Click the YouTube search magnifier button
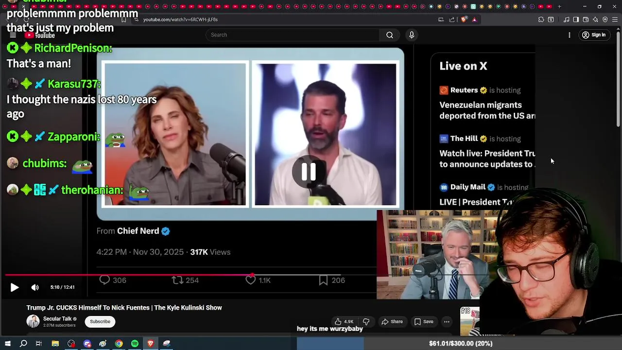Viewport: 622px width, 350px height. click(390, 35)
